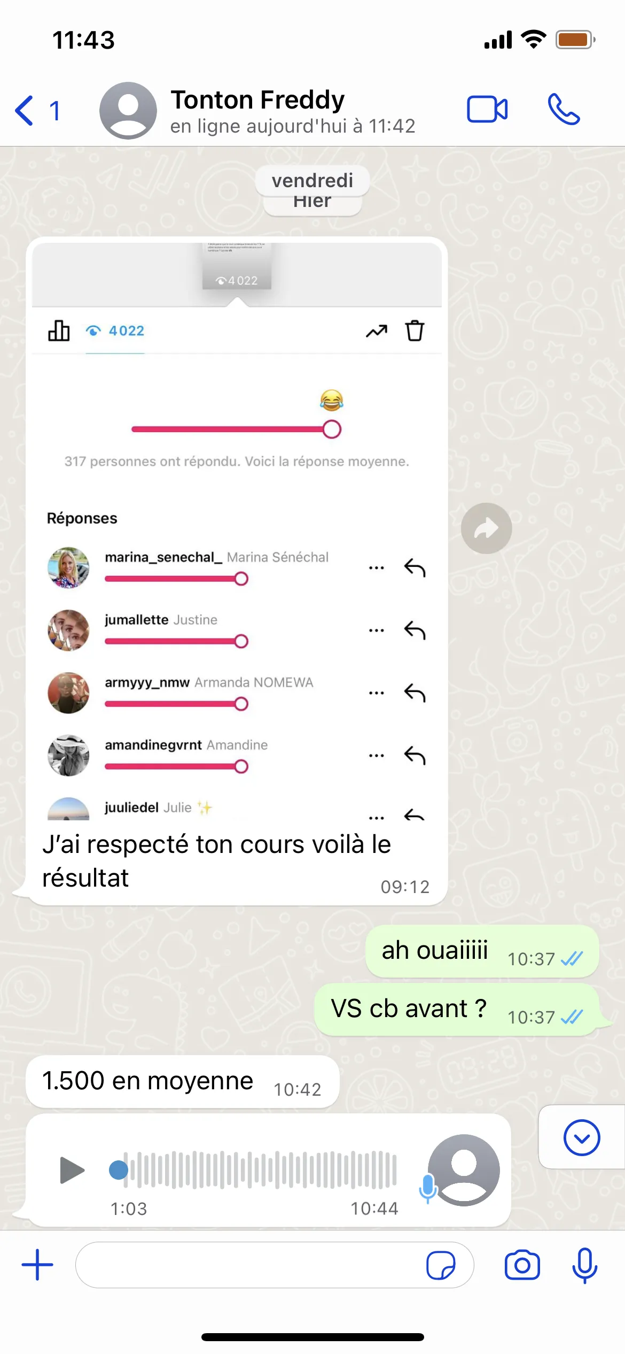The height and width of the screenshot is (1354, 625).
Task: Start a voice call with Tonton Freddy
Action: click(x=564, y=110)
